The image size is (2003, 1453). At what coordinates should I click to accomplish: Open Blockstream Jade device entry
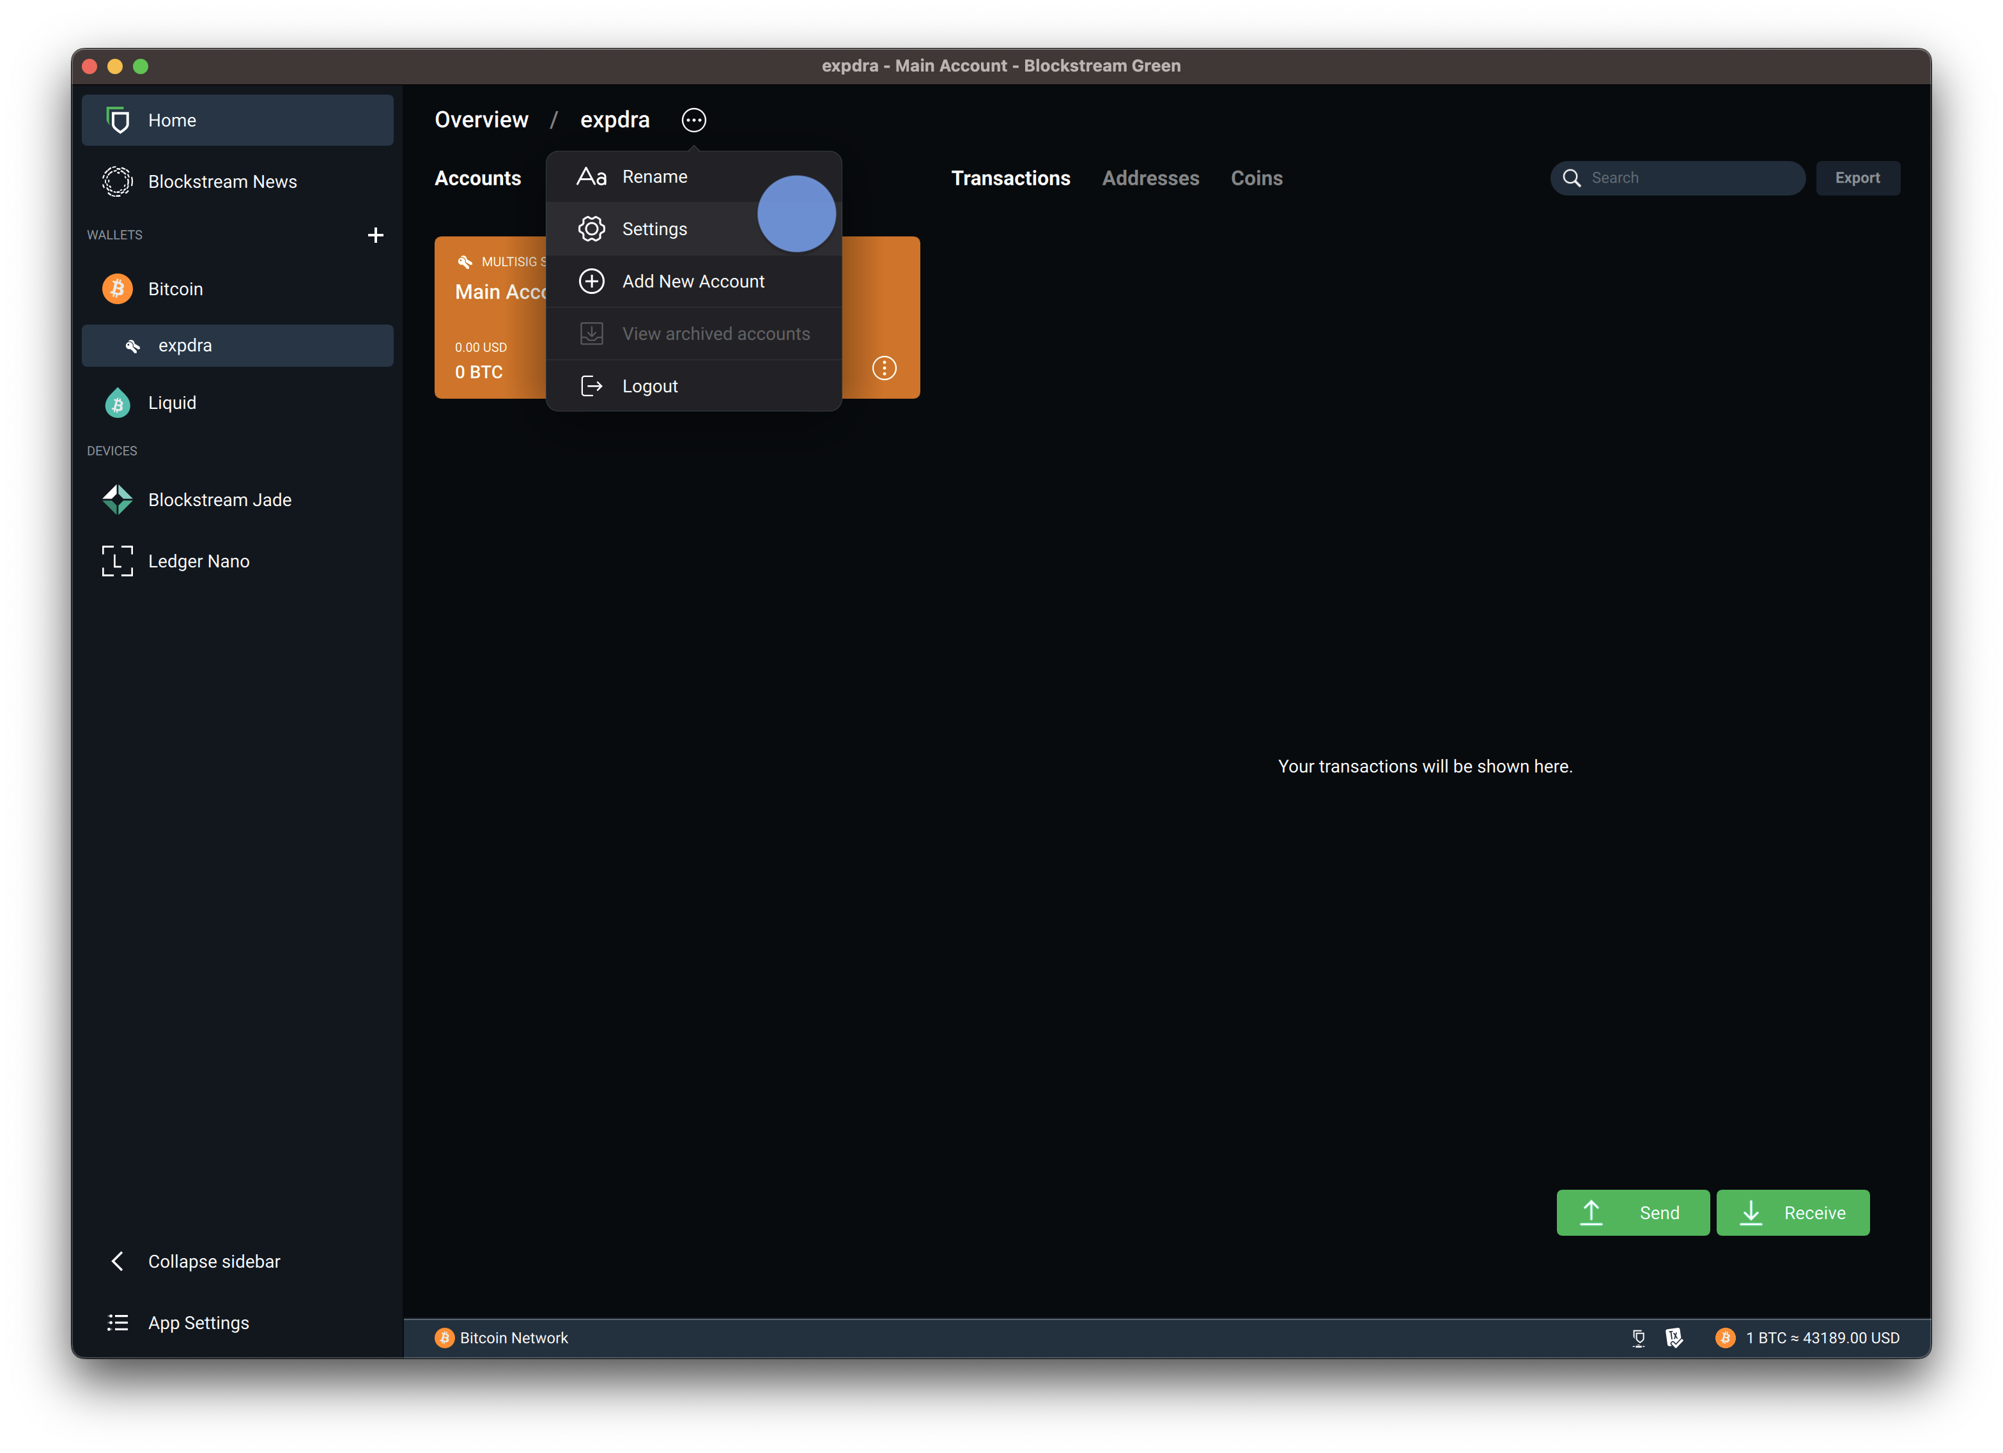click(238, 500)
